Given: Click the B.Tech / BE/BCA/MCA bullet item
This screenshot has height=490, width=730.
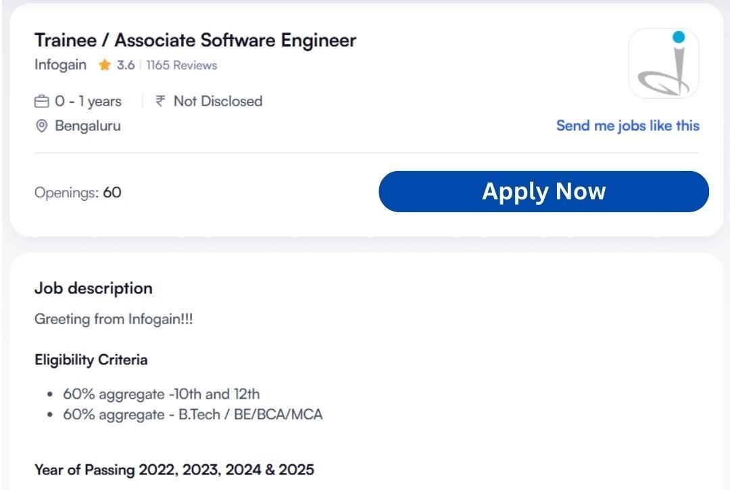Looking at the screenshot, I should (193, 414).
